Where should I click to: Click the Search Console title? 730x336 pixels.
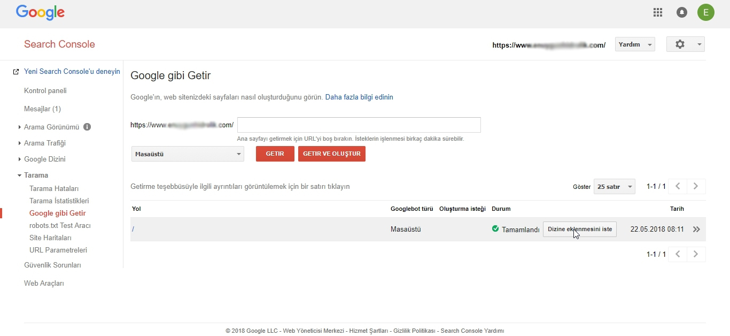(x=59, y=44)
